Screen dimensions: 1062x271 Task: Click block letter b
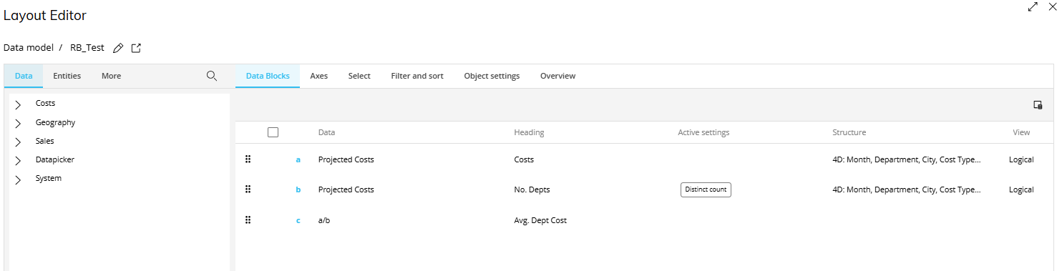[298, 189]
